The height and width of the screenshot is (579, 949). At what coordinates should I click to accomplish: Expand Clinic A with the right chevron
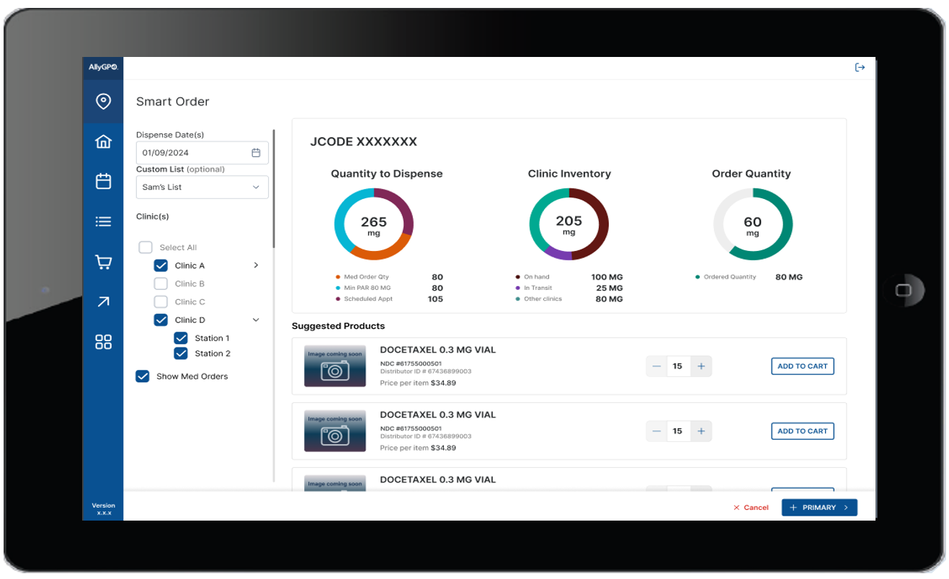(256, 265)
